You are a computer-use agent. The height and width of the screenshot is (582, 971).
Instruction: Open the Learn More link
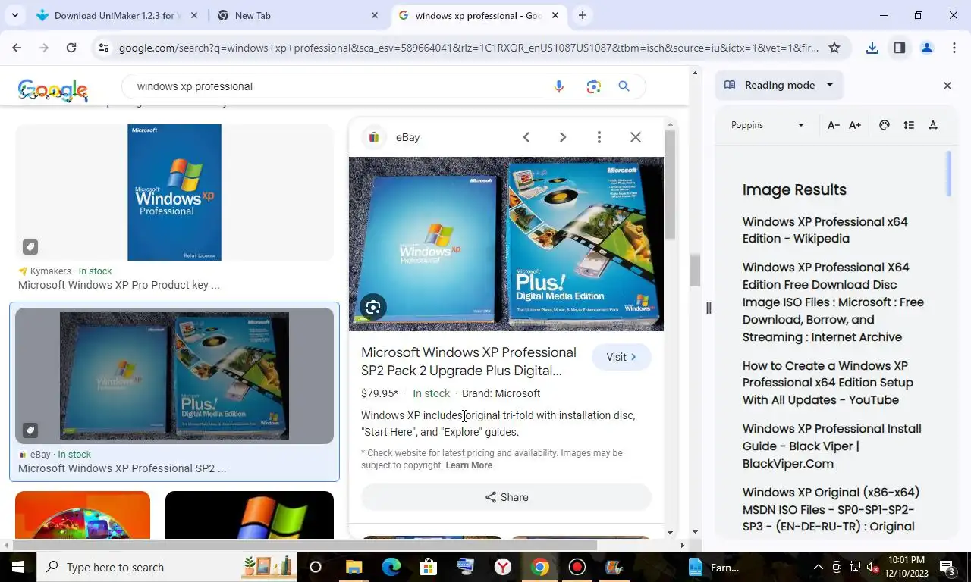click(469, 465)
